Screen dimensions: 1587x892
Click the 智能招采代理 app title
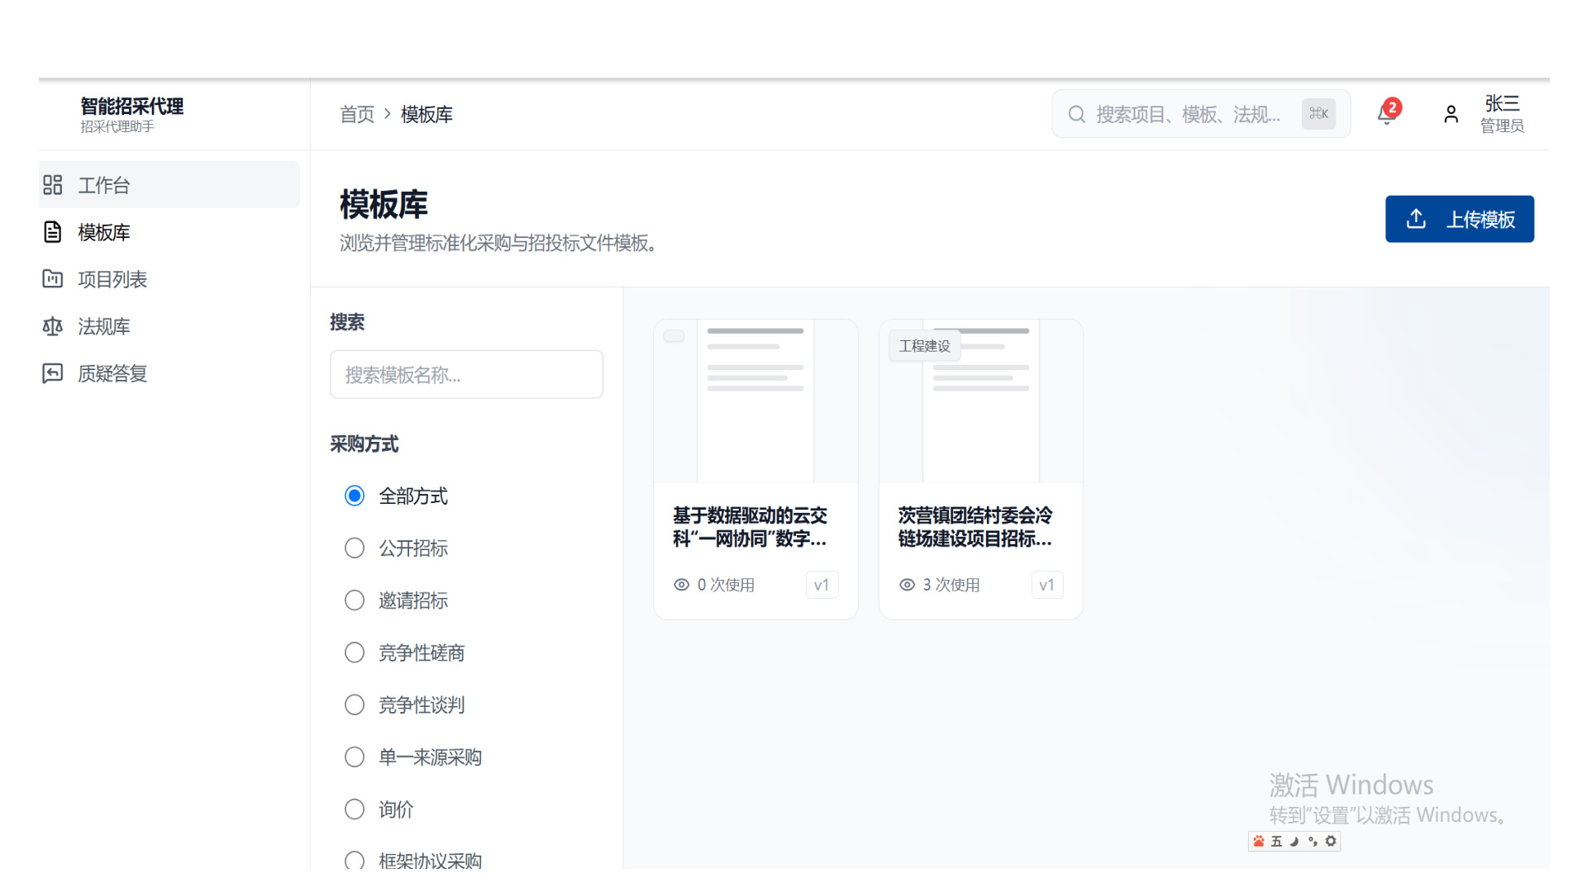132,106
